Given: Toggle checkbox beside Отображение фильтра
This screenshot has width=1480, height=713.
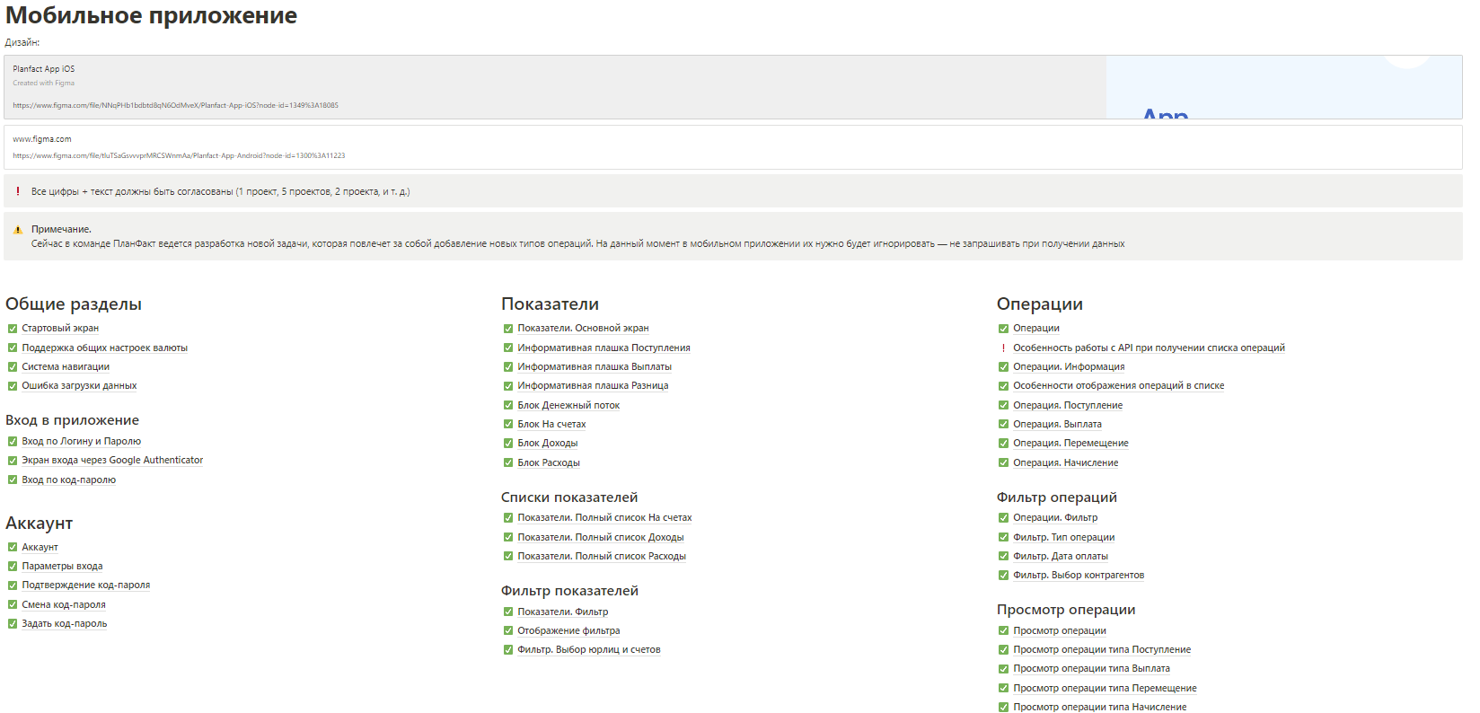Looking at the screenshot, I should click(508, 631).
